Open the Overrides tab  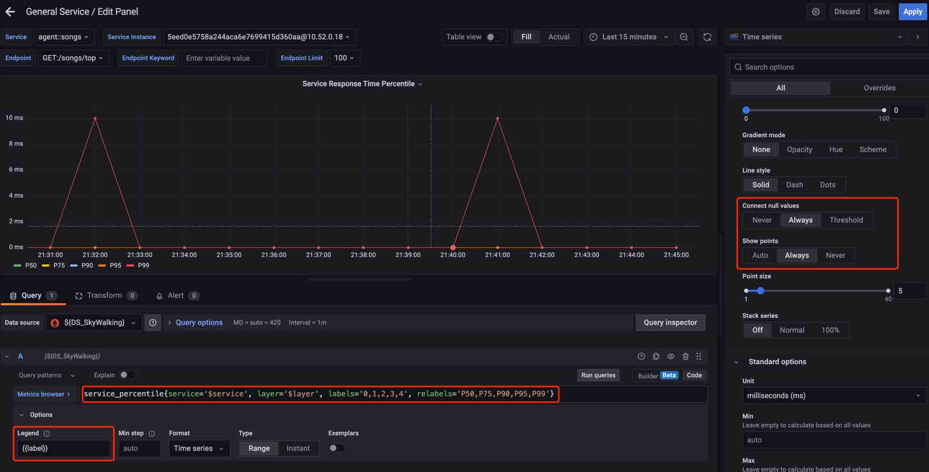pos(879,88)
